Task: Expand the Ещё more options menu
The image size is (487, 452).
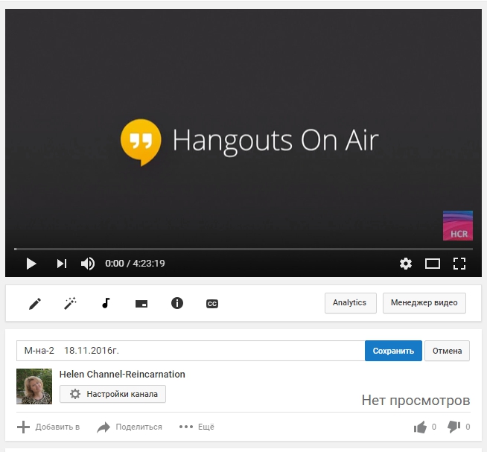Action: click(197, 427)
